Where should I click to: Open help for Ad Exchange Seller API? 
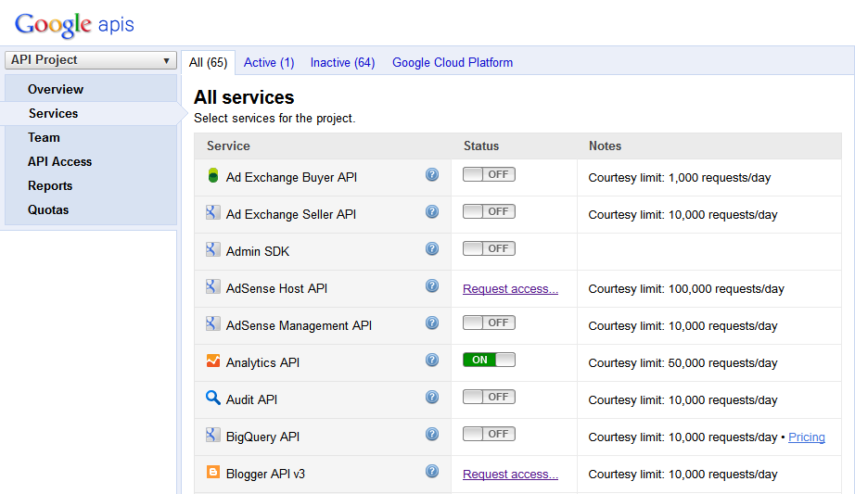pos(432,211)
